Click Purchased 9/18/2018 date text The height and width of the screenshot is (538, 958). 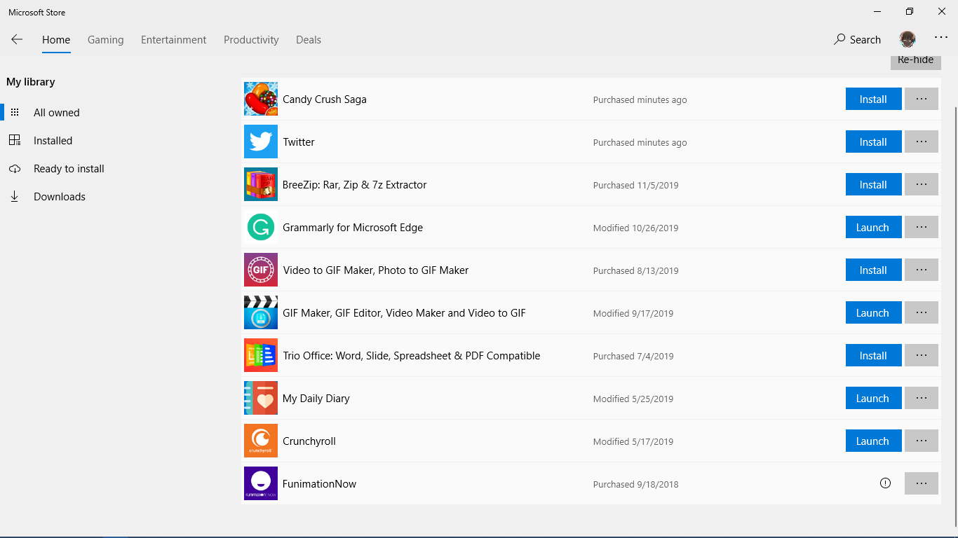[x=635, y=484]
